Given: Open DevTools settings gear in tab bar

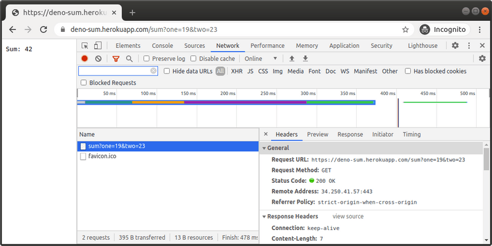Looking at the screenshot, I should [x=455, y=45].
